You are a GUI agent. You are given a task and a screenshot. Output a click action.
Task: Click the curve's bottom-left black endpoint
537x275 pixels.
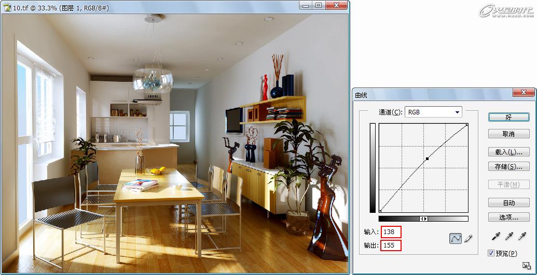380,211
